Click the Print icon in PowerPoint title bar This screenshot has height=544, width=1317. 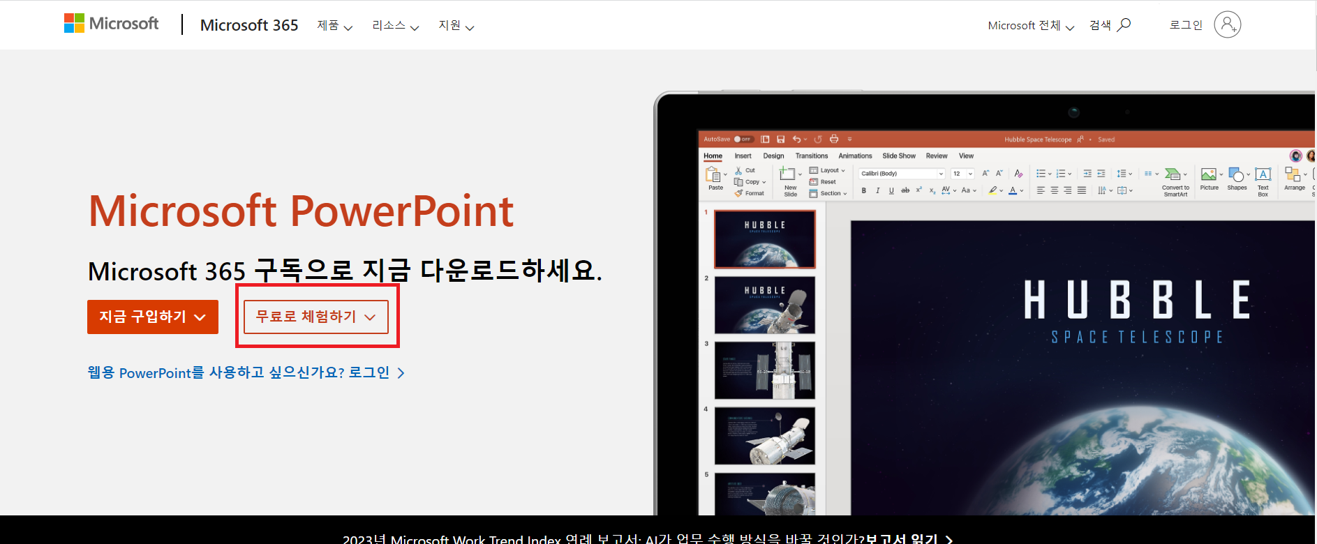click(833, 139)
